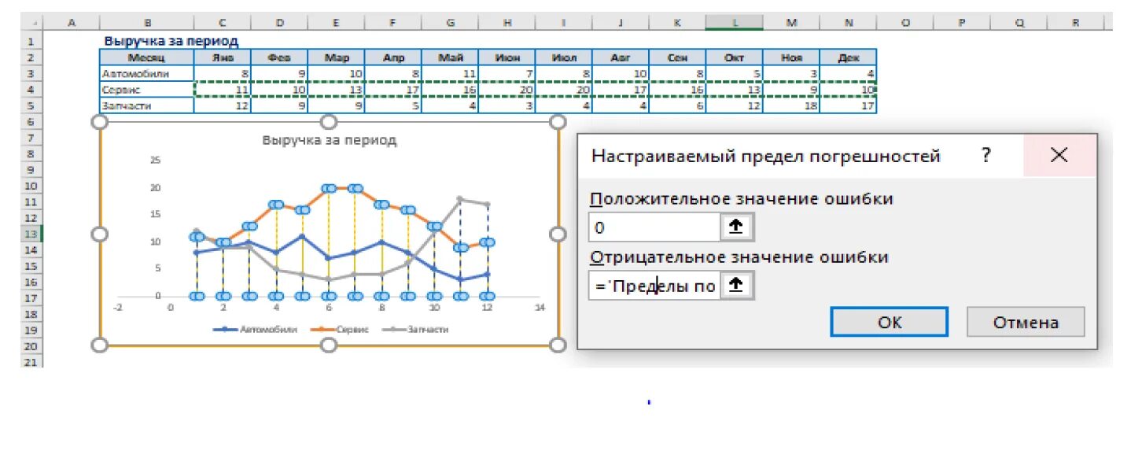Viewport: 1131px width, 458px height.
Task: Select the Автомобили value under Дек
Action: point(848,73)
